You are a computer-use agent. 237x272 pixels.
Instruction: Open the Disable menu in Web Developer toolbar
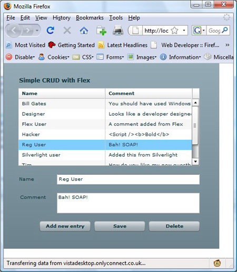click(20, 57)
